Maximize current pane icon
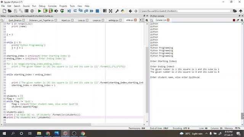The height and width of the screenshot is (137, 244). (105, 11)
